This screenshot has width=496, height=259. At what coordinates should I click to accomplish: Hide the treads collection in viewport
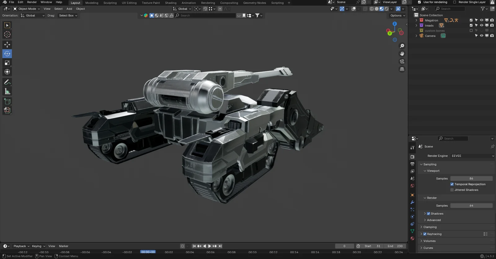pos(481,25)
